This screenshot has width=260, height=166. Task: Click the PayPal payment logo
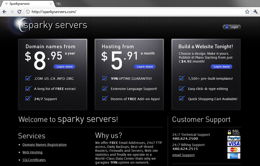(x=234, y=138)
